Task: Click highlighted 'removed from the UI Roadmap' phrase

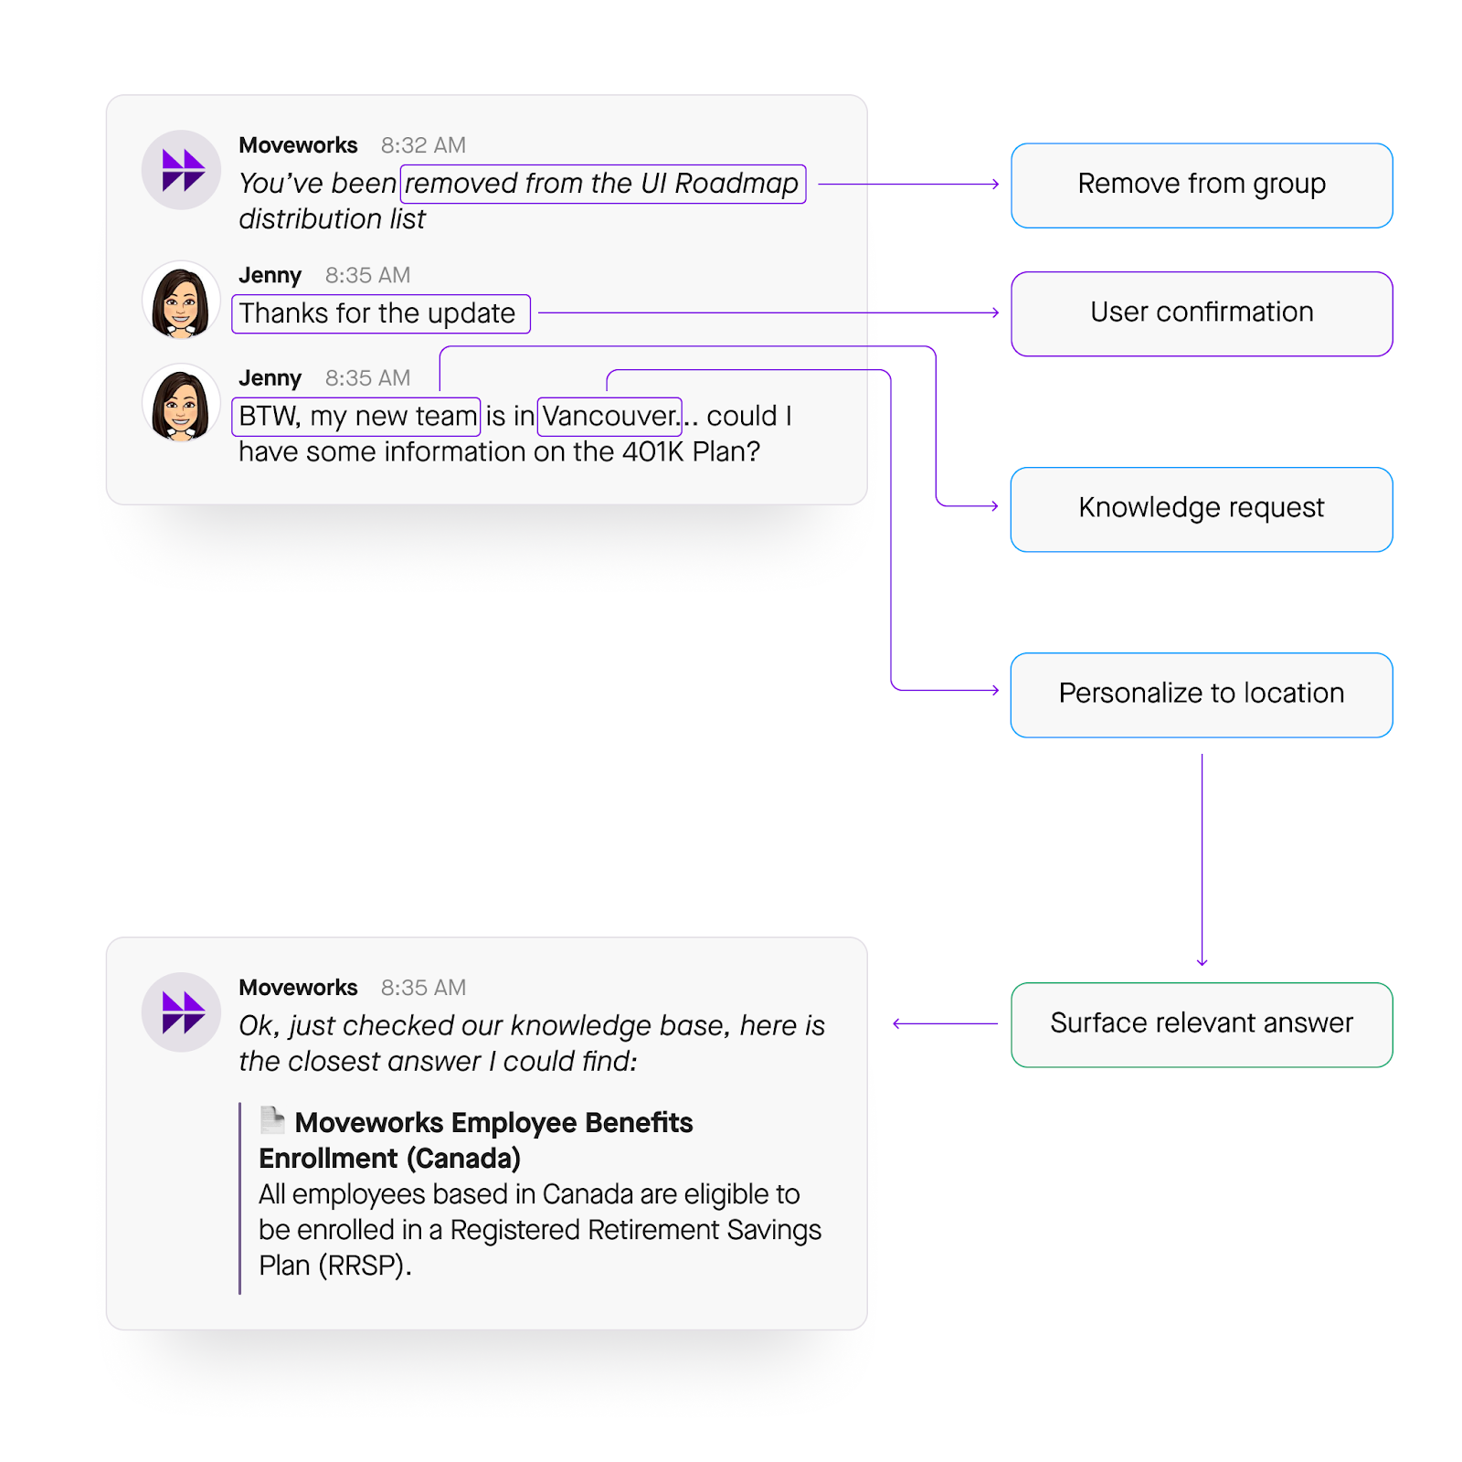Action: coord(602,184)
